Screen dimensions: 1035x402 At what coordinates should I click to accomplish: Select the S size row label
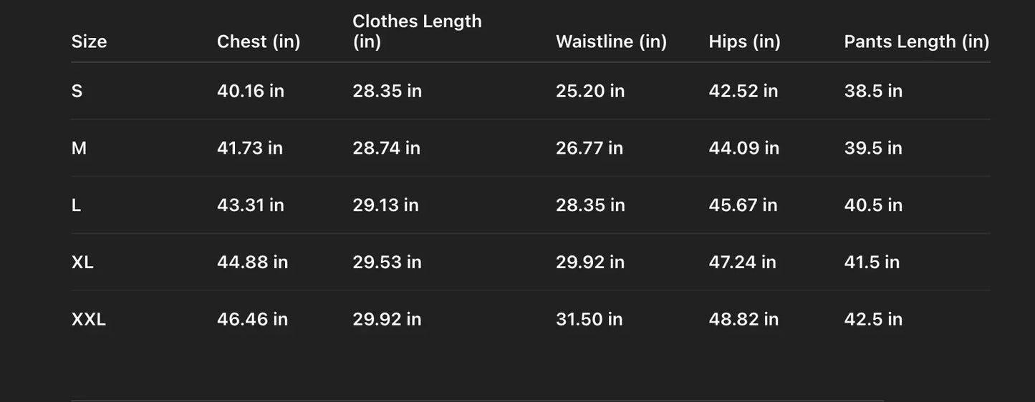click(x=77, y=91)
